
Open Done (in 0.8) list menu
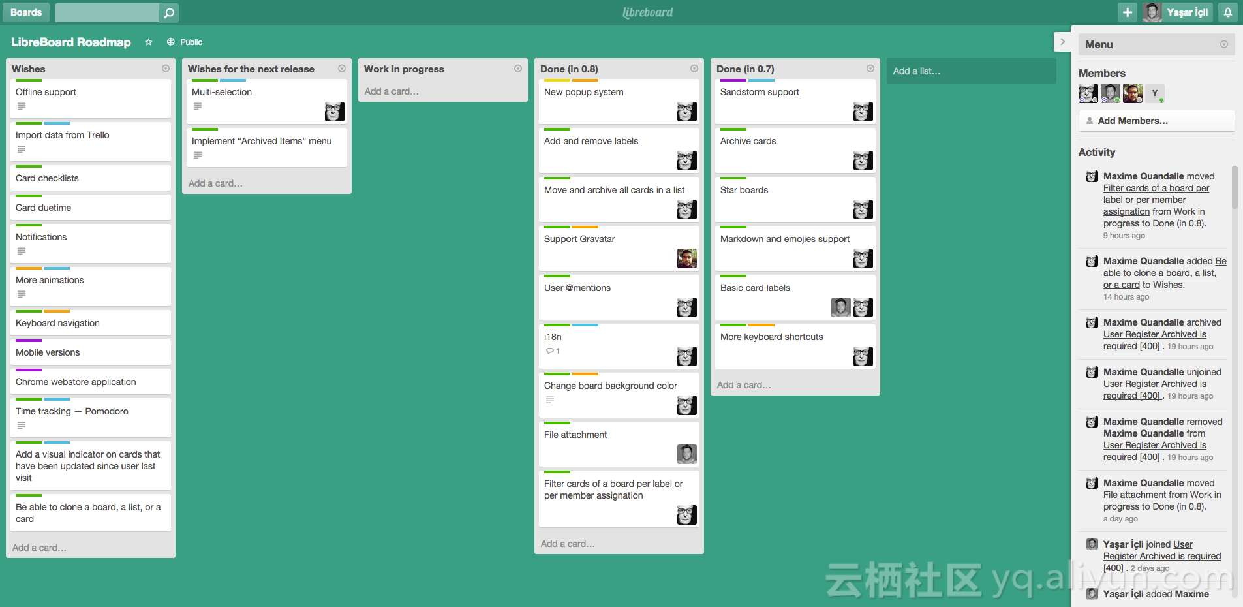(x=694, y=69)
